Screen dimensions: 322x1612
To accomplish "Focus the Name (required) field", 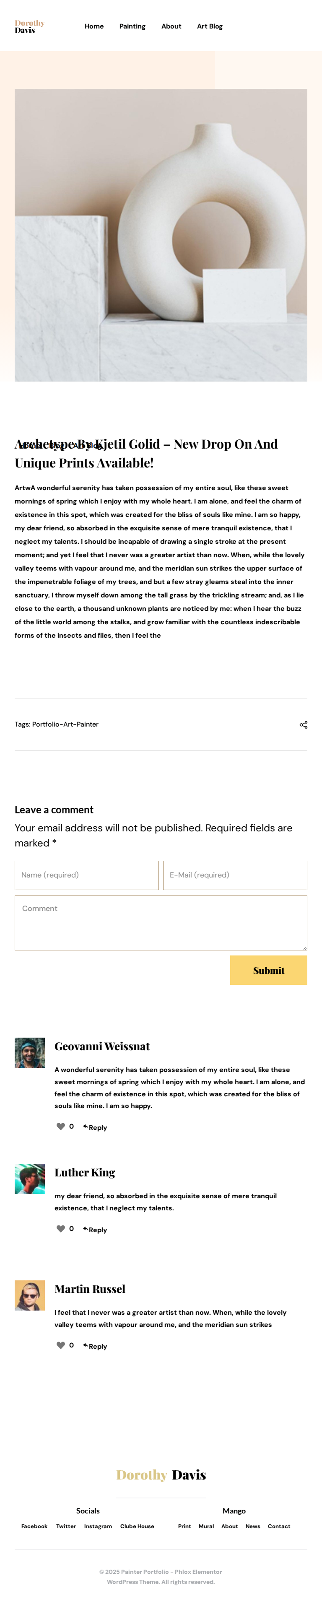I will pos(86,875).
